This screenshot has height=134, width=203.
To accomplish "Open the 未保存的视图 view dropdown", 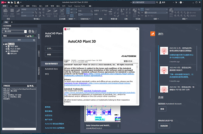I will click(156, 13).
